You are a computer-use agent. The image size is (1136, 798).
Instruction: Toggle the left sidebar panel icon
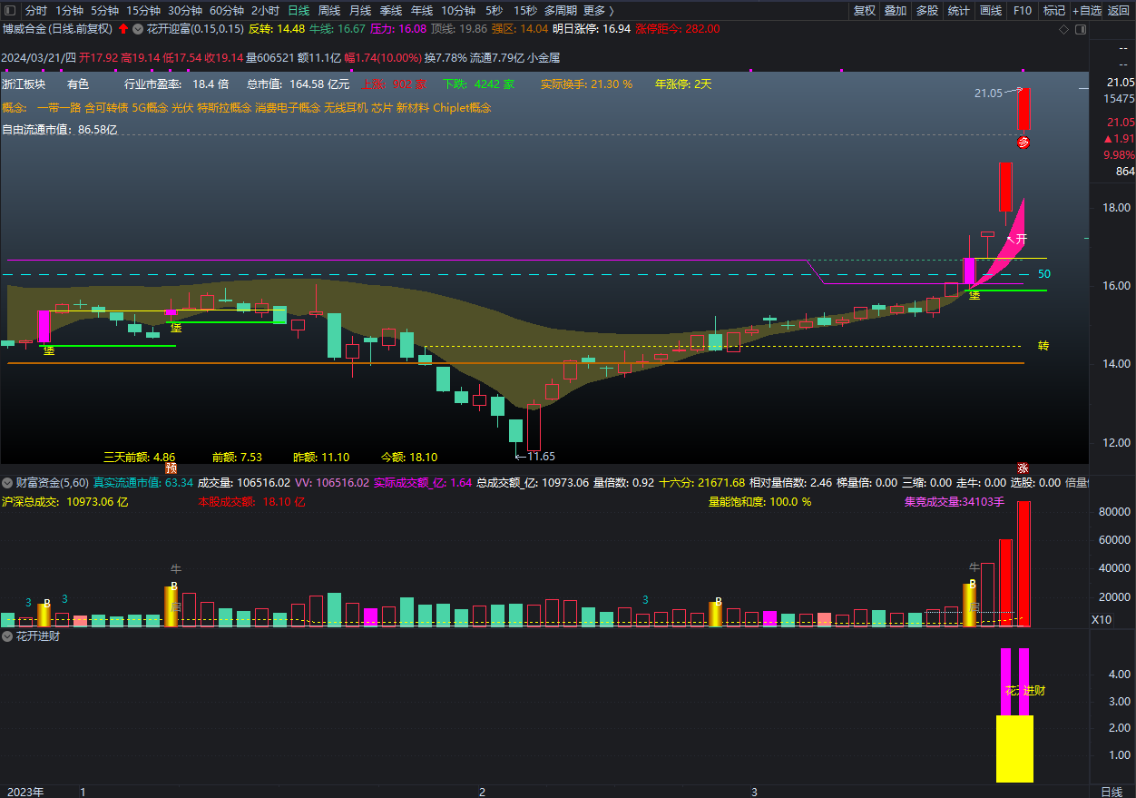9,10
